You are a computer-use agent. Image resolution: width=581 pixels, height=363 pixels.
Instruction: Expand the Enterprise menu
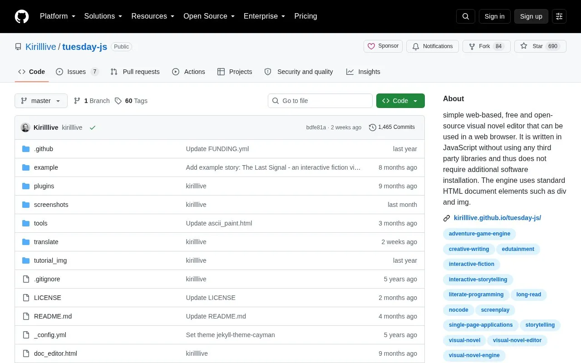pos(265,16)
